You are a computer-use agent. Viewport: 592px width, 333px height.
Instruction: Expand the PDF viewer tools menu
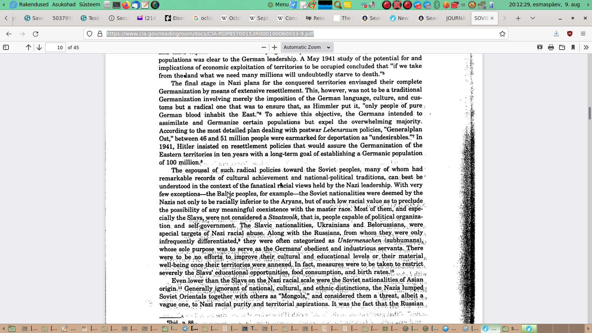(x=586, y=47)
